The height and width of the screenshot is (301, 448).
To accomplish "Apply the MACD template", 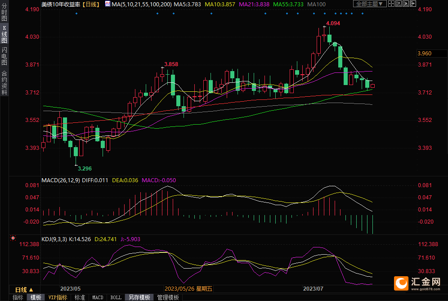I will [x=98, y=297].
